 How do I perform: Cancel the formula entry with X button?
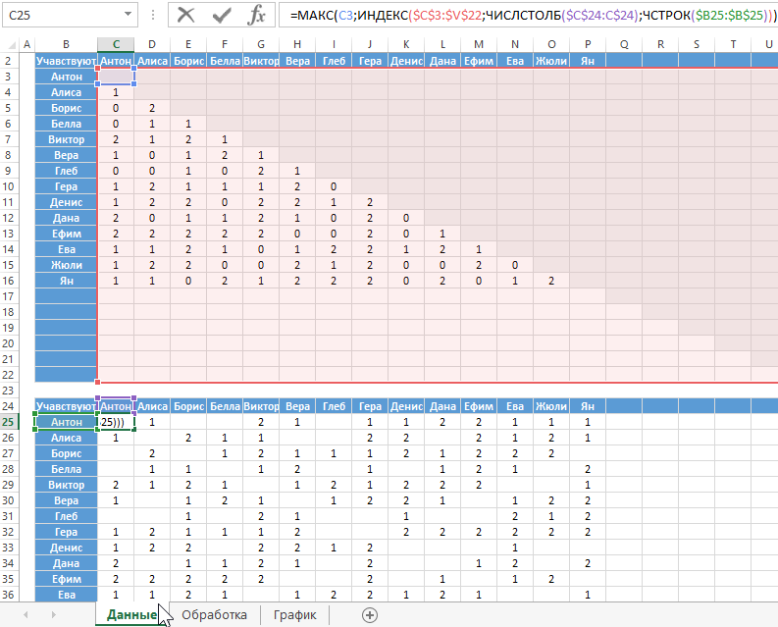186,16
